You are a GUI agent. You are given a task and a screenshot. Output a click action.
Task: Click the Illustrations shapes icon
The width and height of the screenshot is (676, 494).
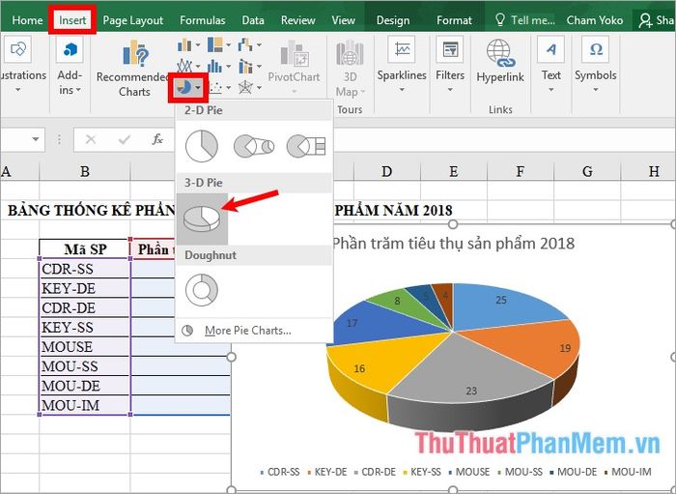(17, 50)
